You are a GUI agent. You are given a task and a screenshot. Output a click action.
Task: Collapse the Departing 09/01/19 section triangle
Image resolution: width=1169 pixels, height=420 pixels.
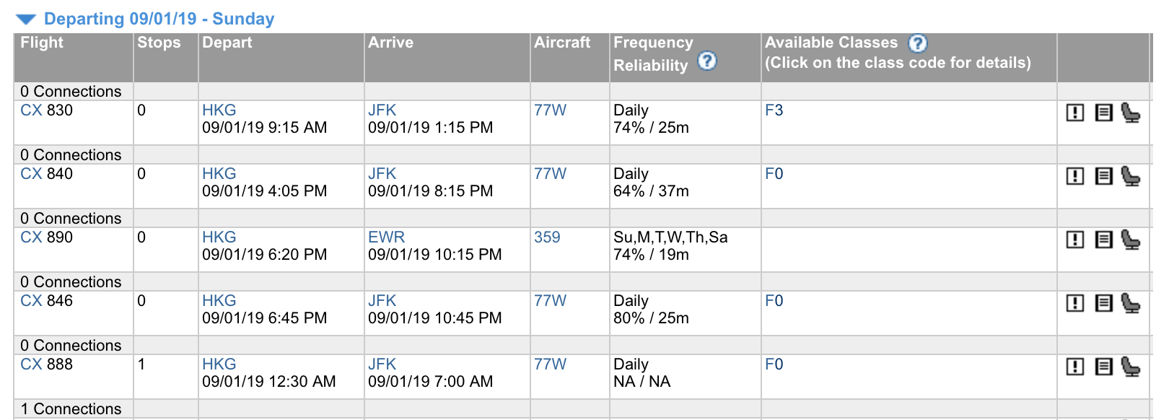click(26, 19)
